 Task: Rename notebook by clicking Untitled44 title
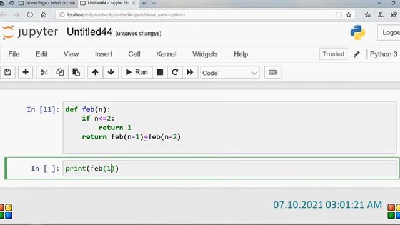[x=89, y=32]
